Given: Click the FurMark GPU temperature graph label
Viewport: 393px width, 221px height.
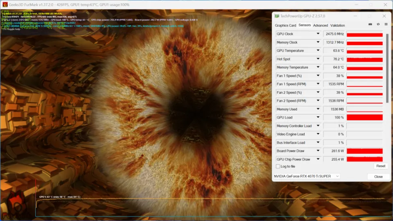Looking at the screenshot, I should [60, 197].
